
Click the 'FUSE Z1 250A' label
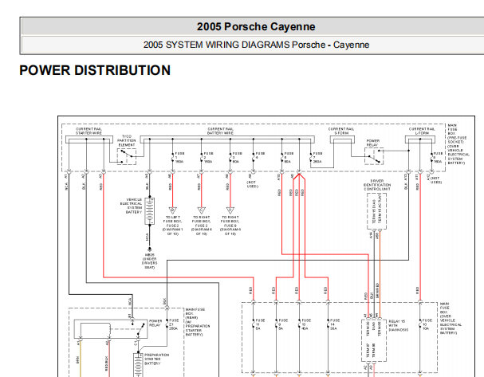tap(174, 324)
